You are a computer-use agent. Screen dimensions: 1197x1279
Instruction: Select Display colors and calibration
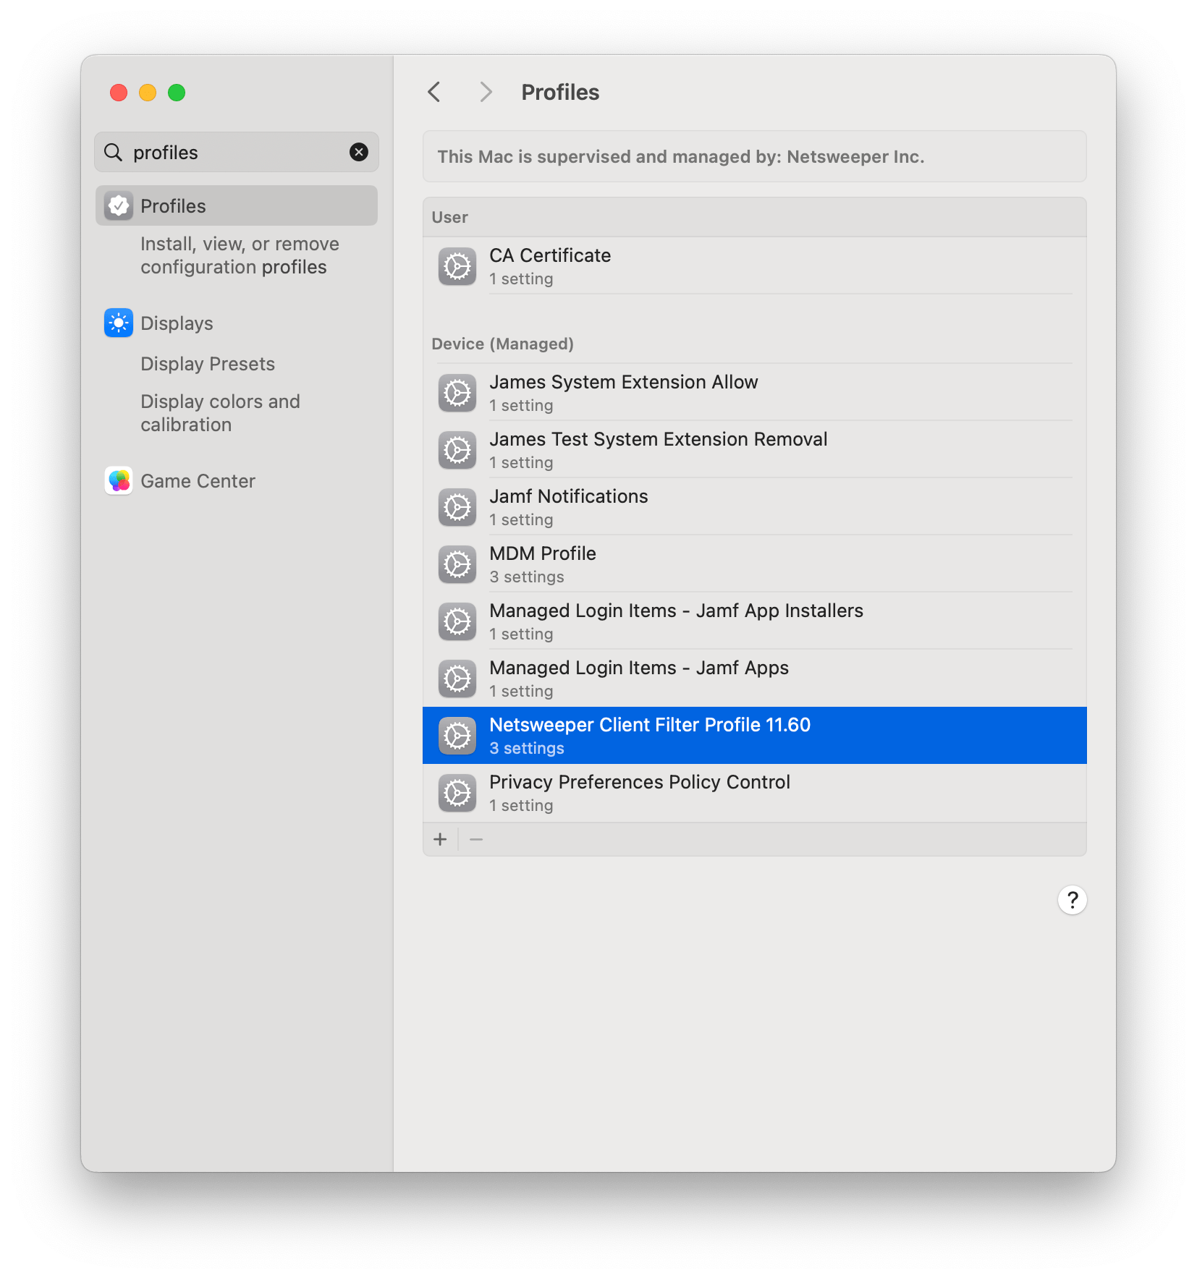220,412
